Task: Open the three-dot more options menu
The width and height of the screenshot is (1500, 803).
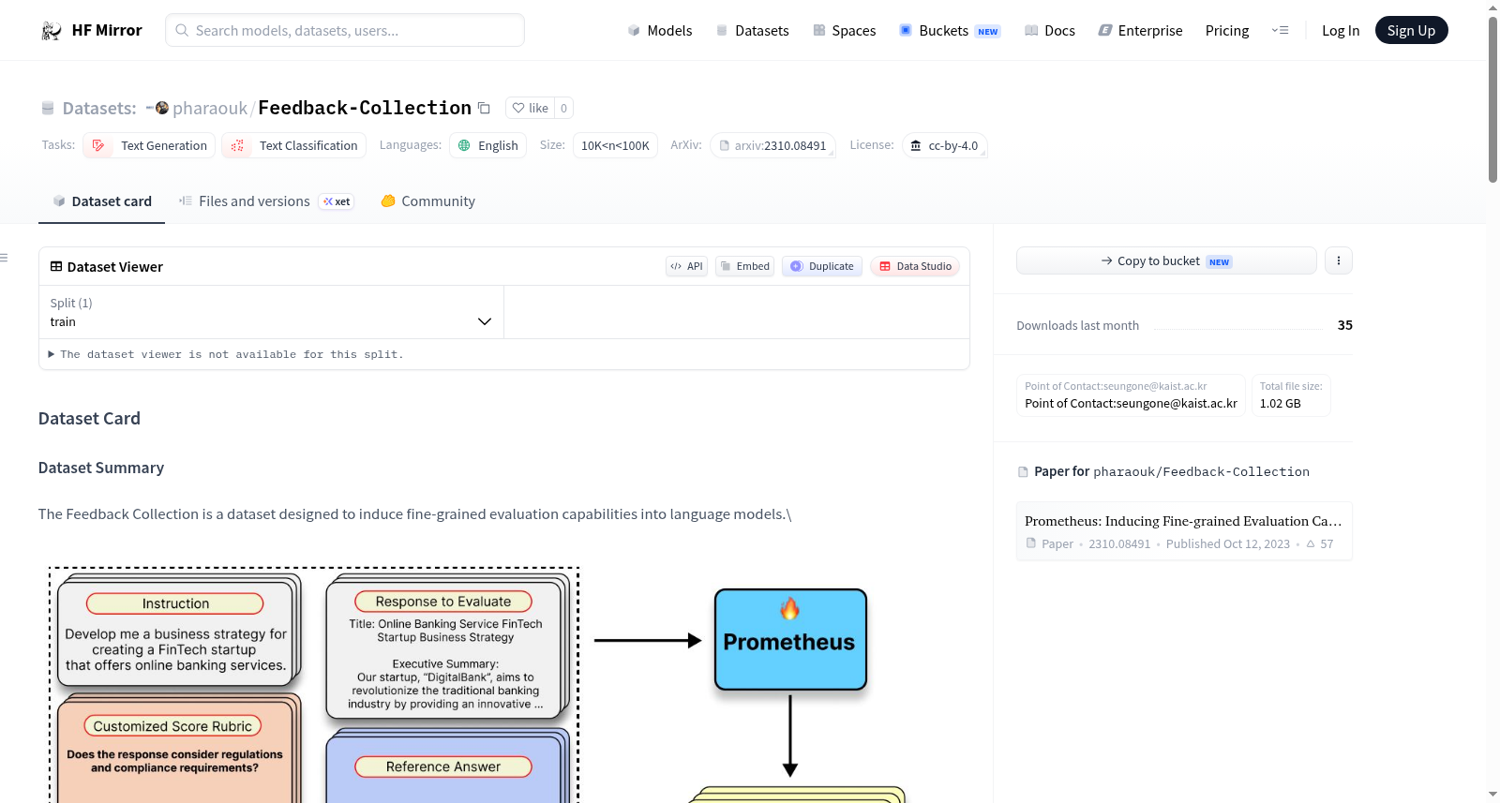Action: [x=1339, y=260]
